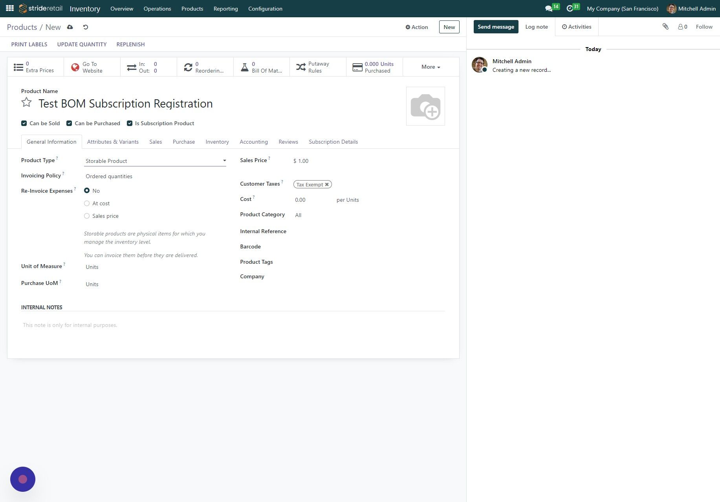
Task: Remove Tax Exempt tag with x
Action: pyautogui.click(x=327, y=184)
